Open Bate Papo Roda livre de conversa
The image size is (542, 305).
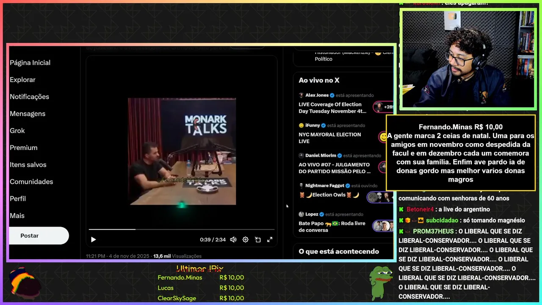[x=332, y=227]
